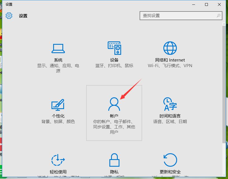Close the 设置 window
The height and width of the screenshot is (179, 228).
coord(219,4)
